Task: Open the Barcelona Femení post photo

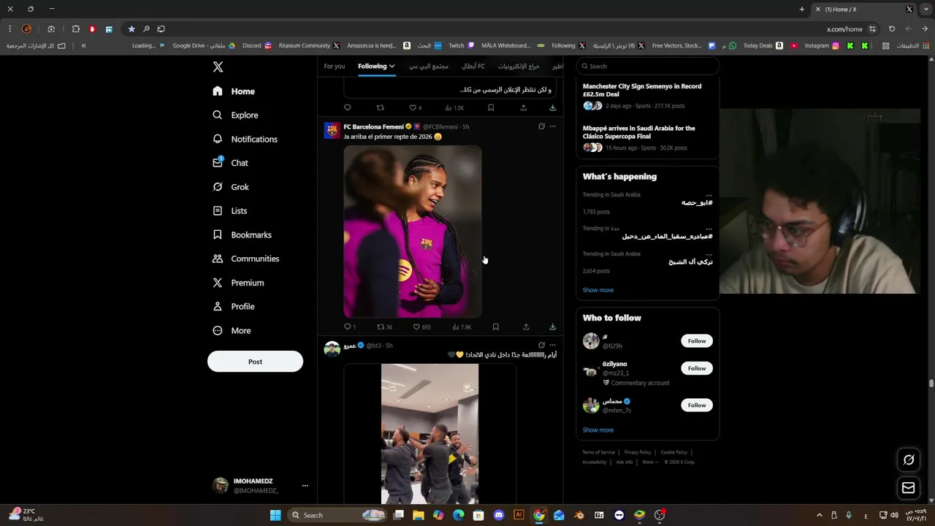Action: (413, 232)
